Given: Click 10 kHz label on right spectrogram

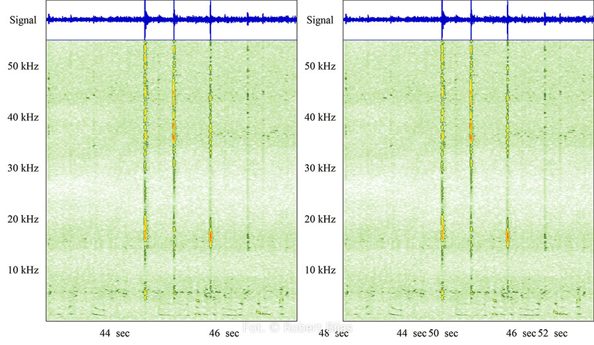Looking at the screenshot, I should click(320, 270).
